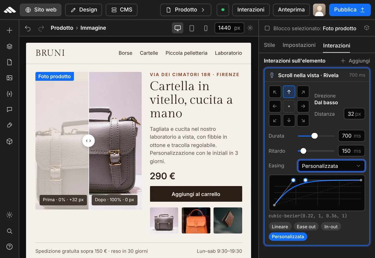Viewport: 375px width, 258px height.
Task: Toggle canvas light mode sun icon
Action: (250, 28)
